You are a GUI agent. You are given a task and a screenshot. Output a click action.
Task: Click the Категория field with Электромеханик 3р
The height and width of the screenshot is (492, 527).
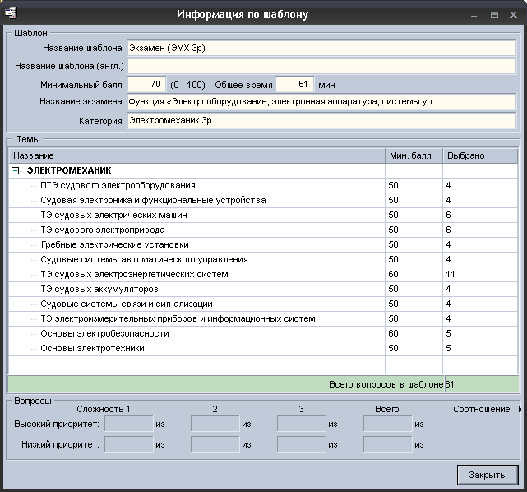321,120
